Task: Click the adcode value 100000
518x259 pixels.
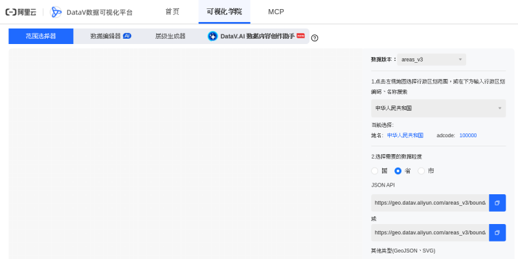Action: pyautogui.click(x=467, y=135)
